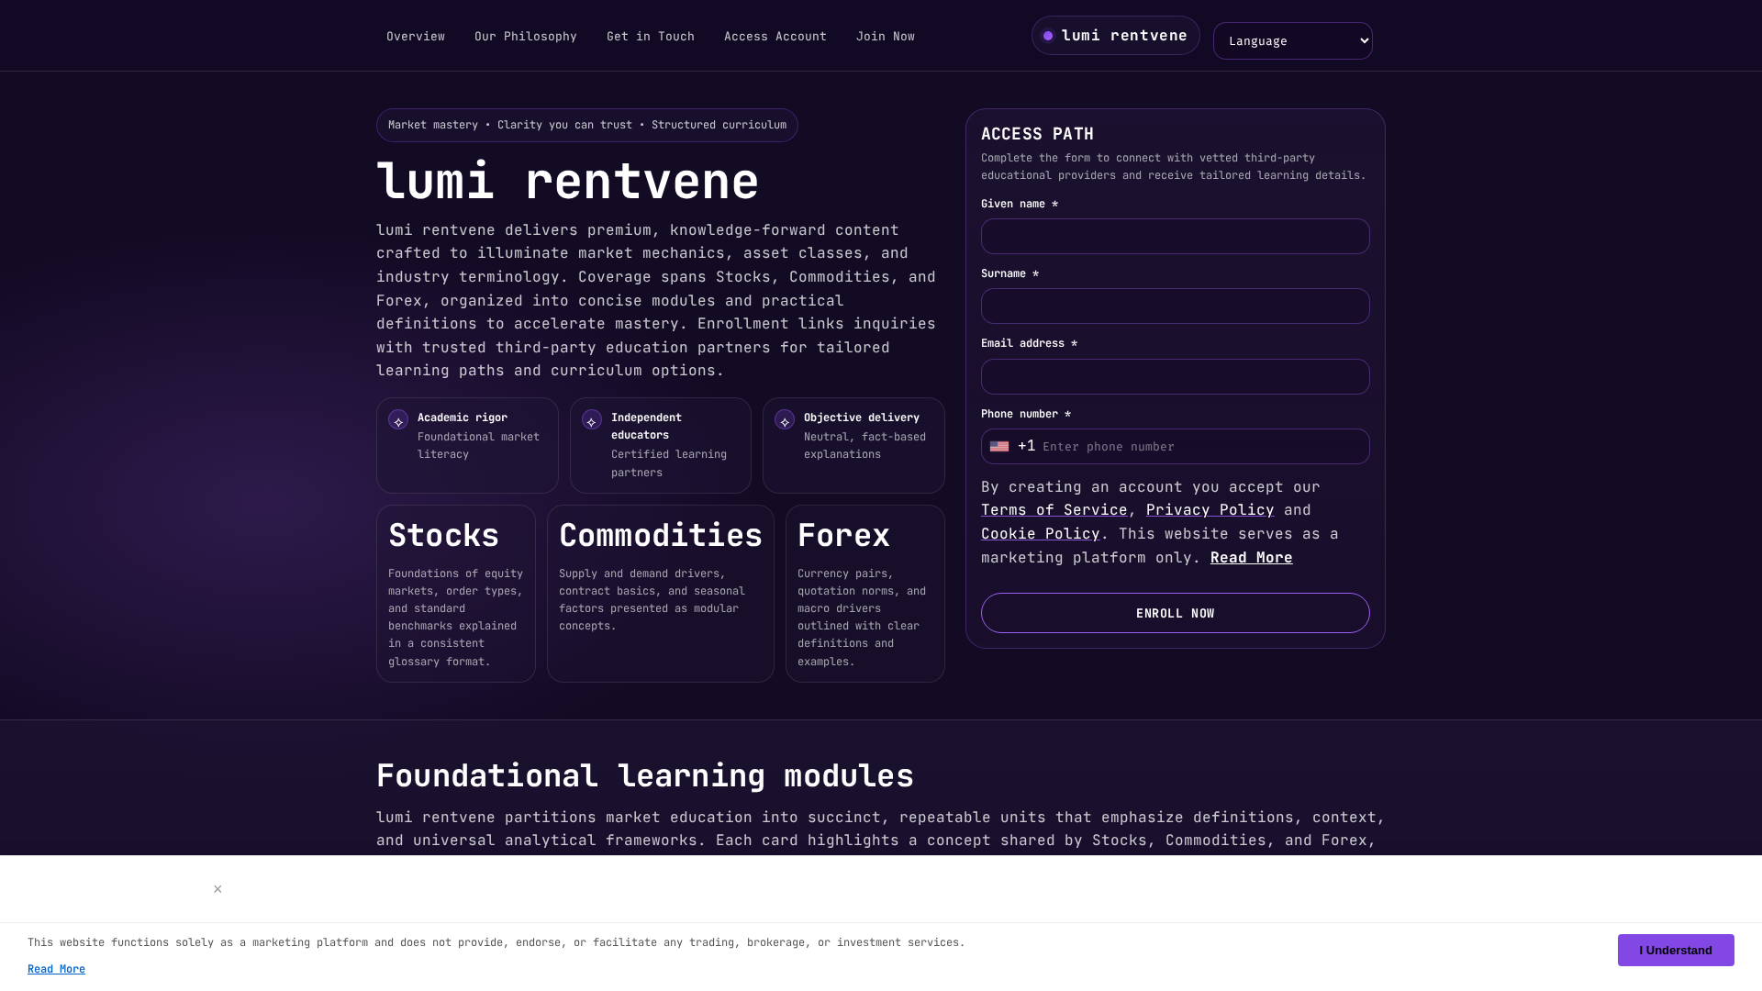Click Neutral, fact-based explanations text

[x=864, y=446]
